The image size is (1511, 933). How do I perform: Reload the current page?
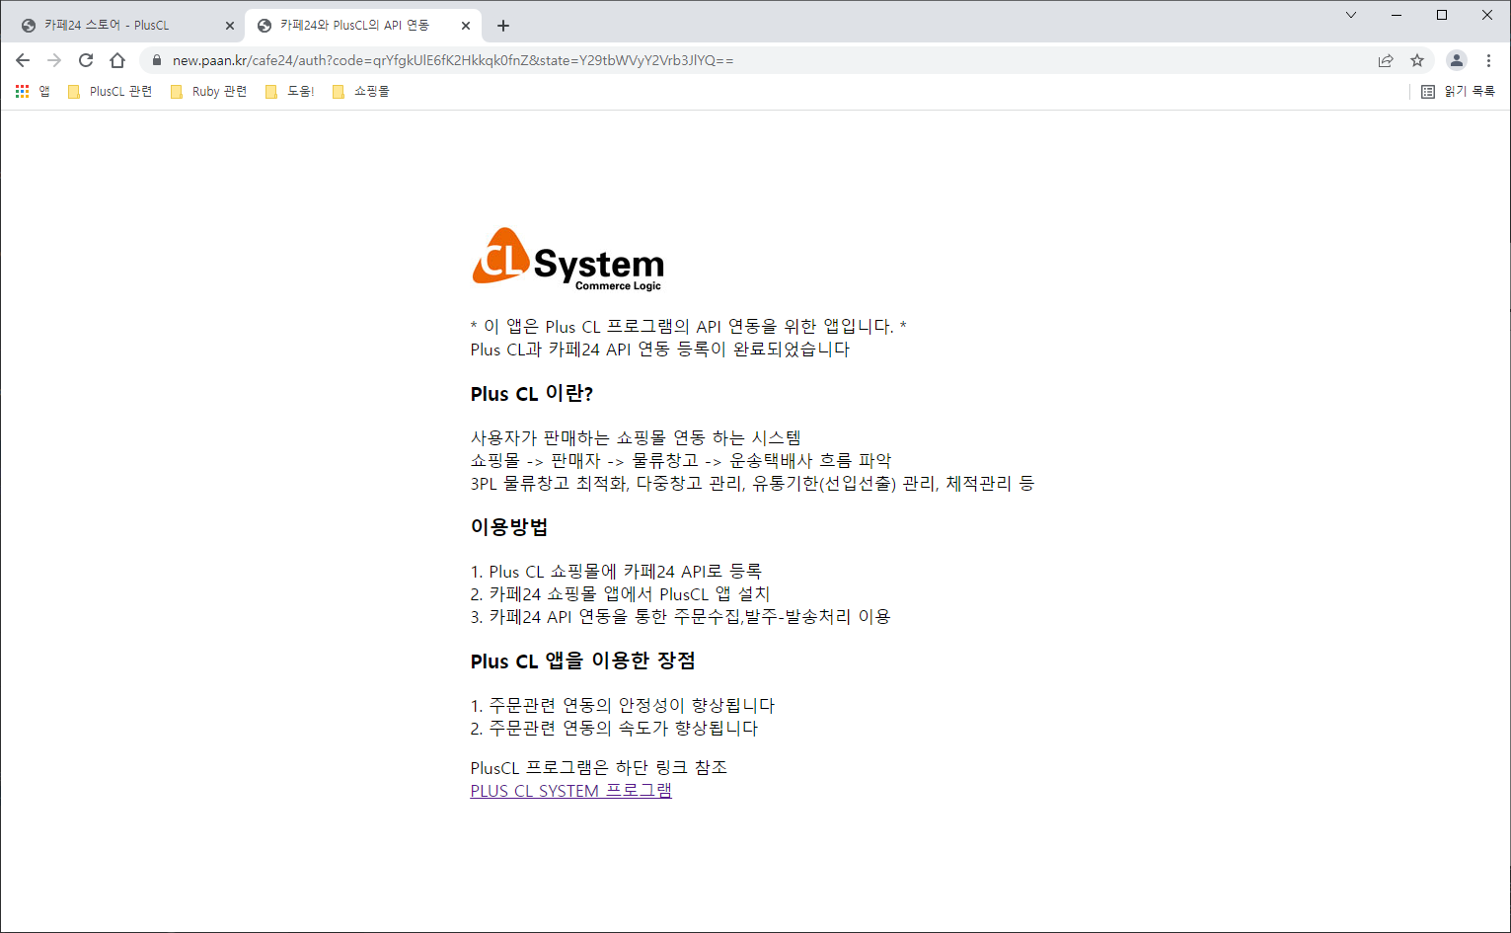[86, 60]
